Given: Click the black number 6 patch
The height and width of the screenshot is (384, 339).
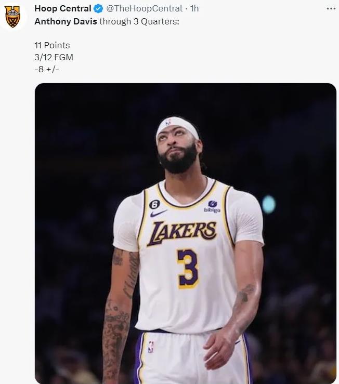Looking at the screenshot, I should pyautogui.click(x=154, y=204).
